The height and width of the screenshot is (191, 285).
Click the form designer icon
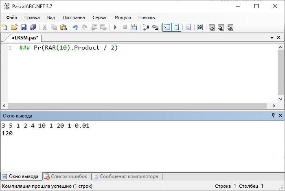[188, 27]
